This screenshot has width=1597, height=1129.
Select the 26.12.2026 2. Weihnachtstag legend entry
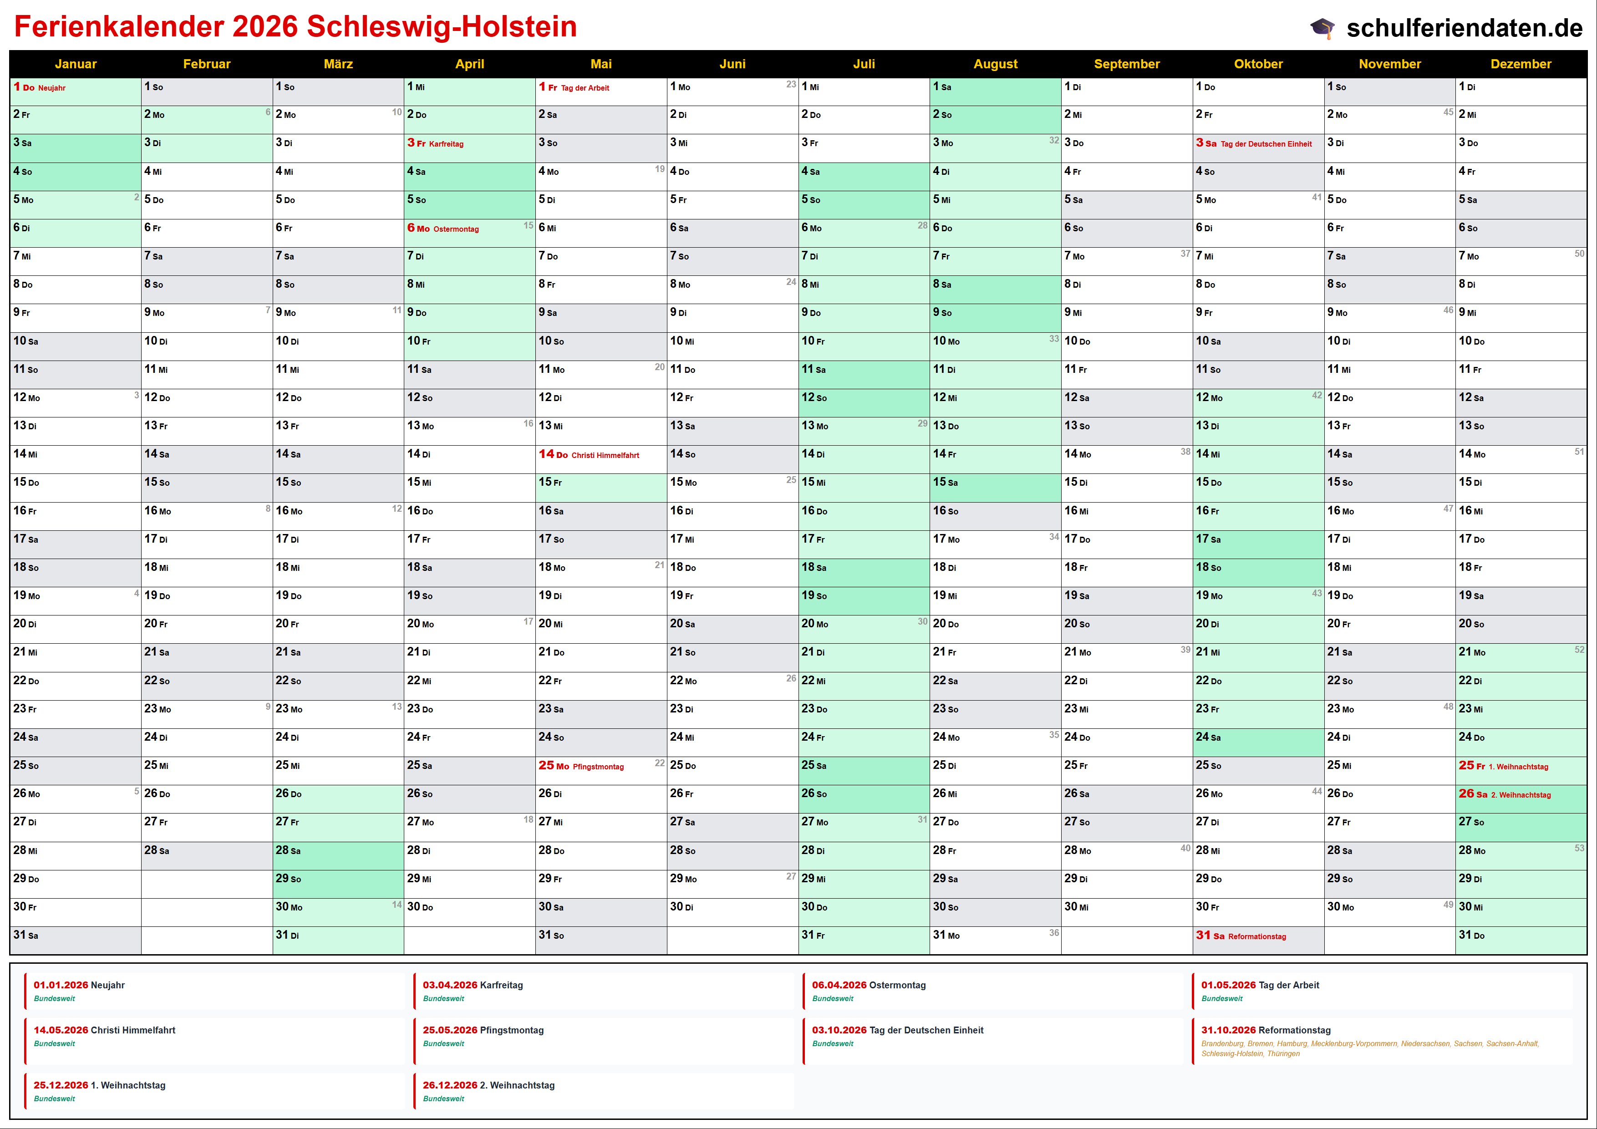[x=488, y=1085]
